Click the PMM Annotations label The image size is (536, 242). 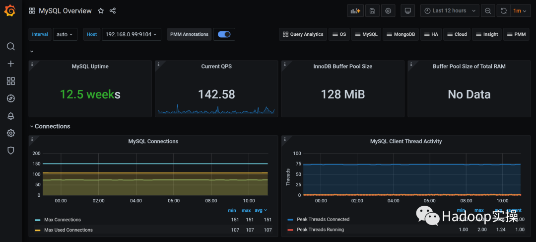tap(190, 34)
